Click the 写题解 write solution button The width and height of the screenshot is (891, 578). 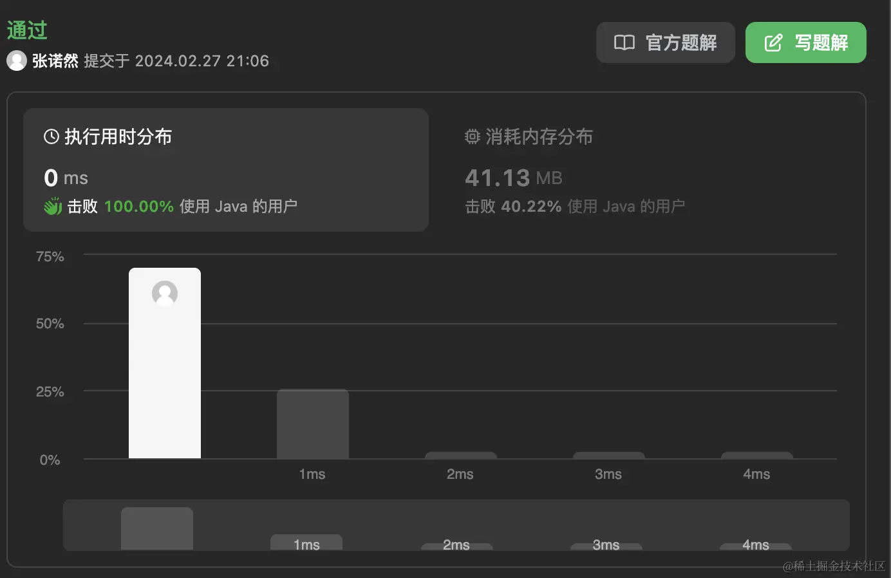(x=805, y=42)
